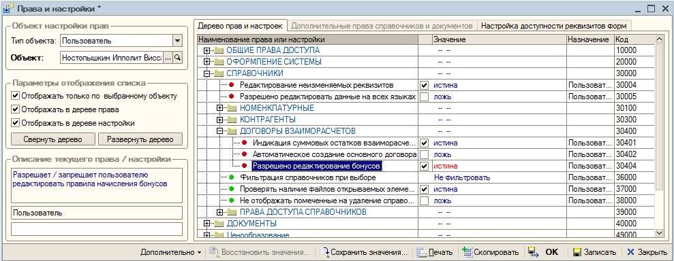Click red dot icon of Редактирование неизменяемых реквизитов
This screenshot has width=674, height=261.
coord(232,85)
